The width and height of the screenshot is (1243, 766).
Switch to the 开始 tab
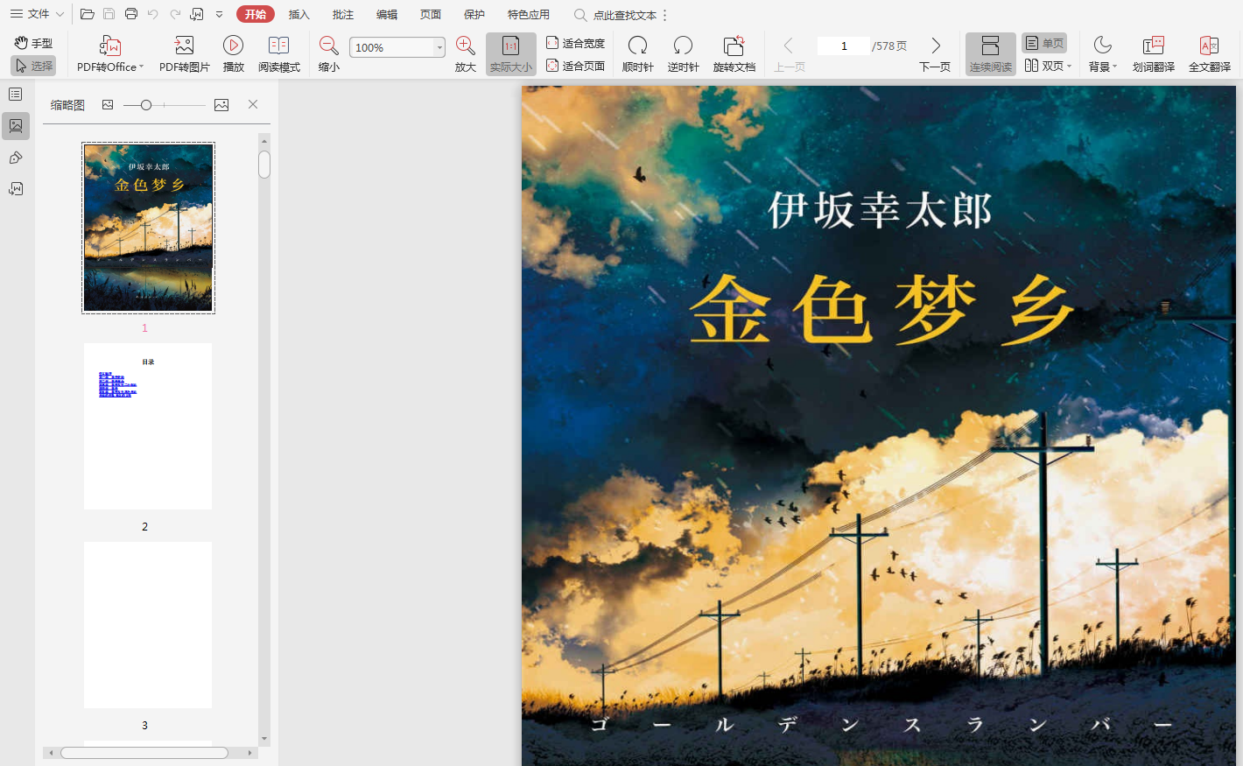click(256, 14)
